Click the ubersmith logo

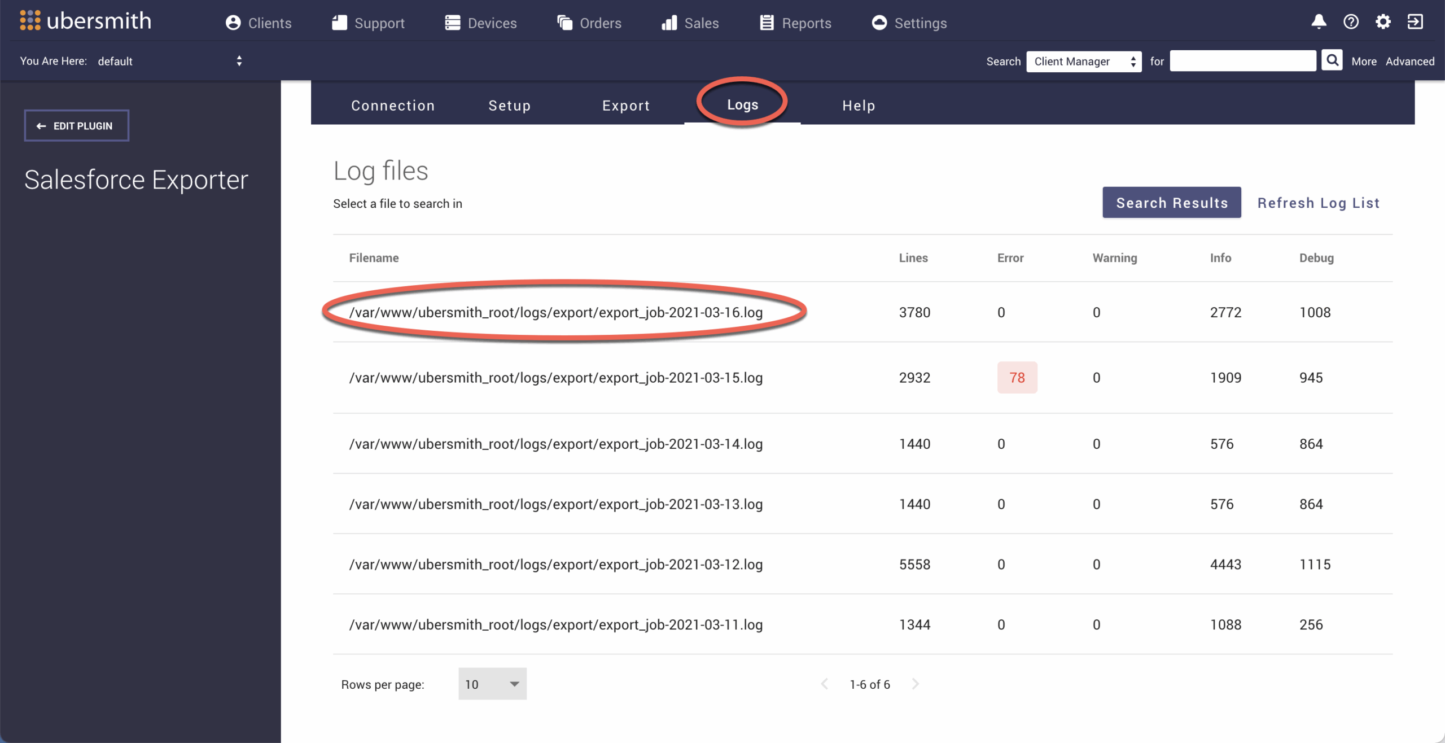click(86, 21)
